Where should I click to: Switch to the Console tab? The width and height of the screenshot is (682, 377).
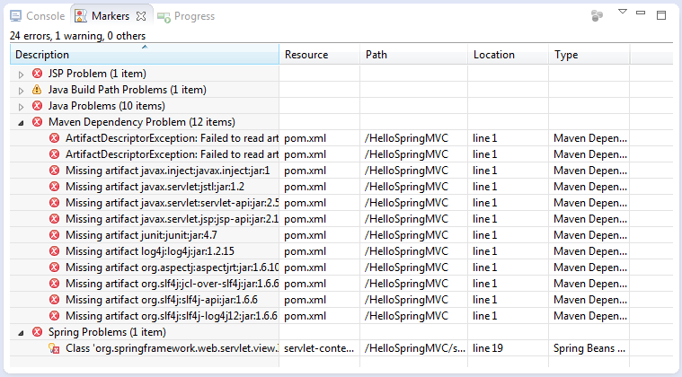pos(38,16)
